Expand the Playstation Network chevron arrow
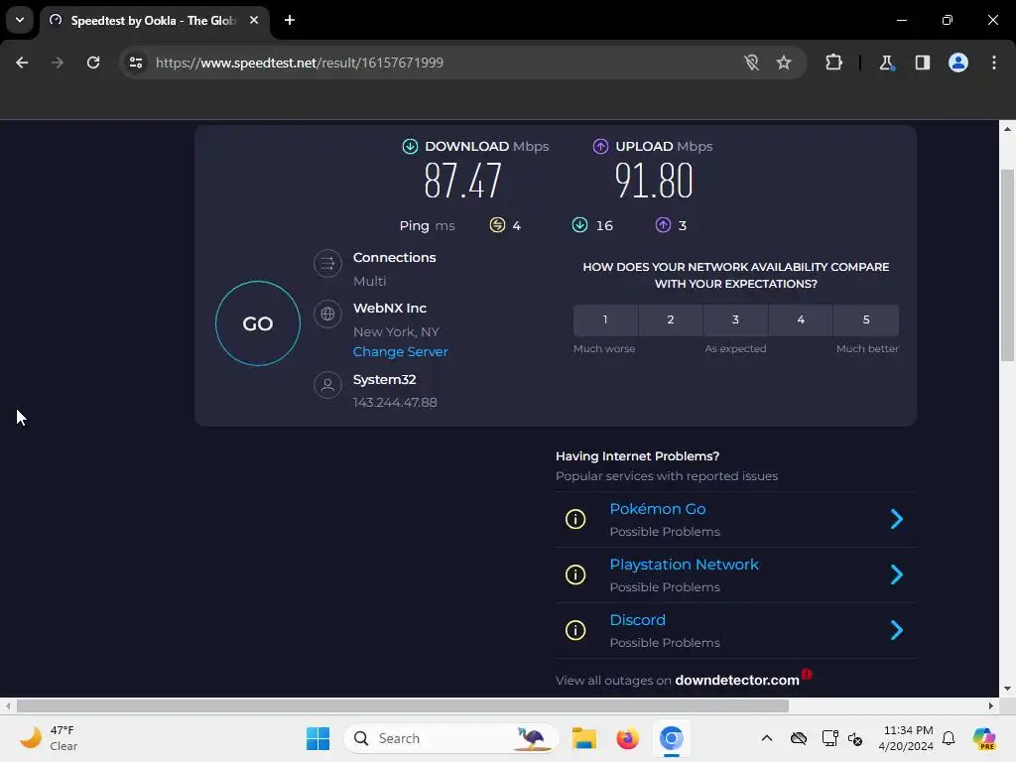The height and width of the screenshot is (762, 1016). (897, 574)
